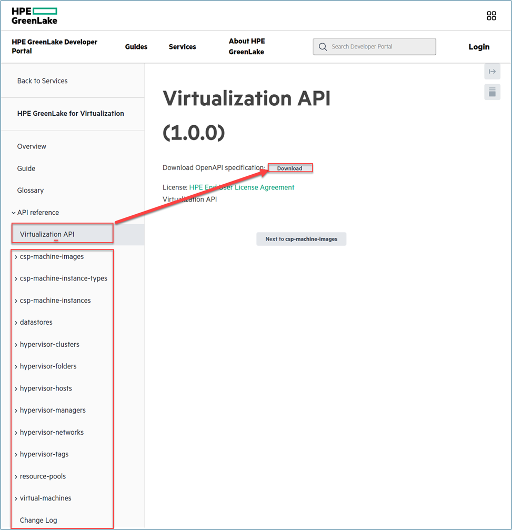Expand csp-machine-images chevron
512x530 pixels.
pyautogui.click(x=16, y=257)
